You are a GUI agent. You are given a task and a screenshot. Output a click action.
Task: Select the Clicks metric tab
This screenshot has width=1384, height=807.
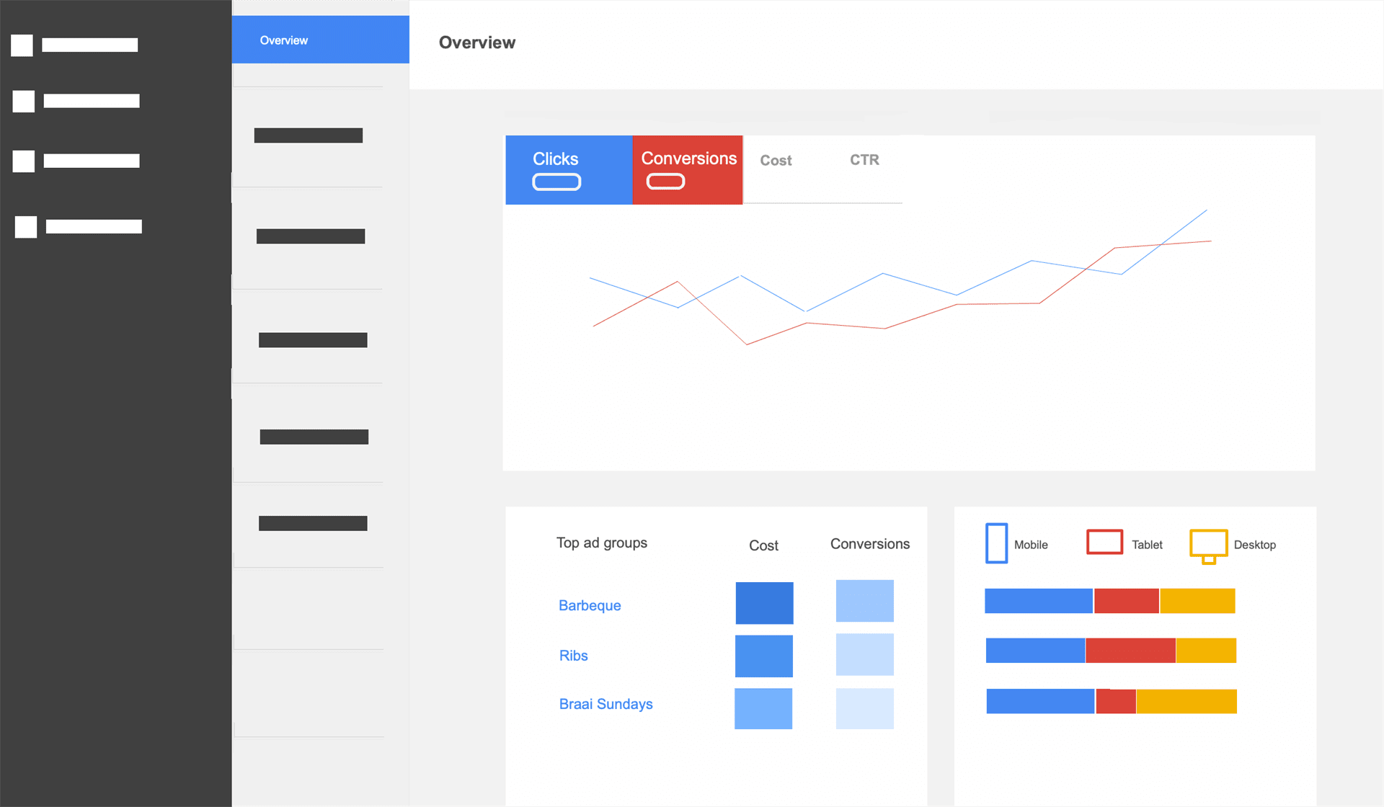(x=555, y=159)
